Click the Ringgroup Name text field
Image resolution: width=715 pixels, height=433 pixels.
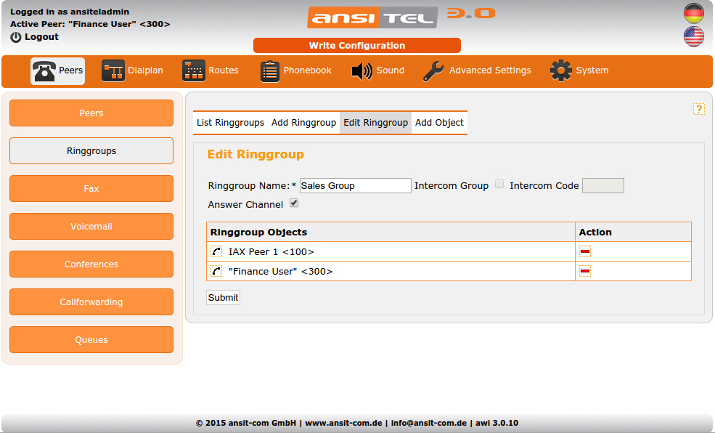(x=355, y=186)
